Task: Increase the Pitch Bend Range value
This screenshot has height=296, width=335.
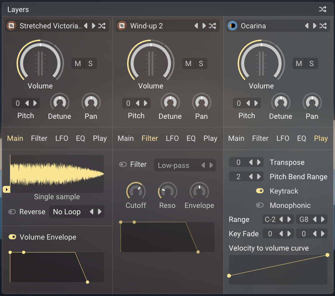Action: tap(258, 177)
